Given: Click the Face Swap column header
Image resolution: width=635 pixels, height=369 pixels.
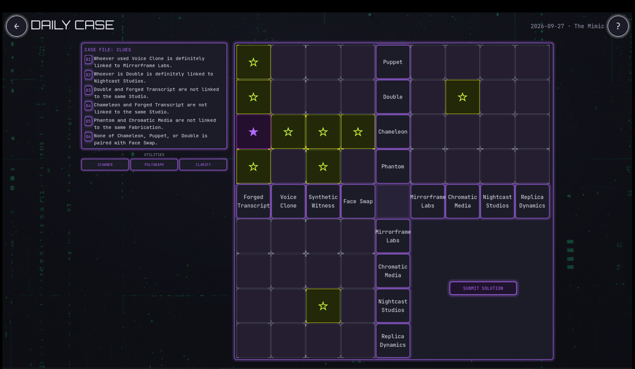Looking at the screenshot, I should pos(358,201).
